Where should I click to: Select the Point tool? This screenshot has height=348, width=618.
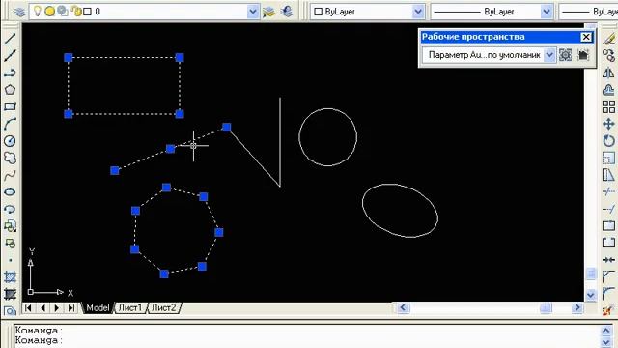(10, 260)
